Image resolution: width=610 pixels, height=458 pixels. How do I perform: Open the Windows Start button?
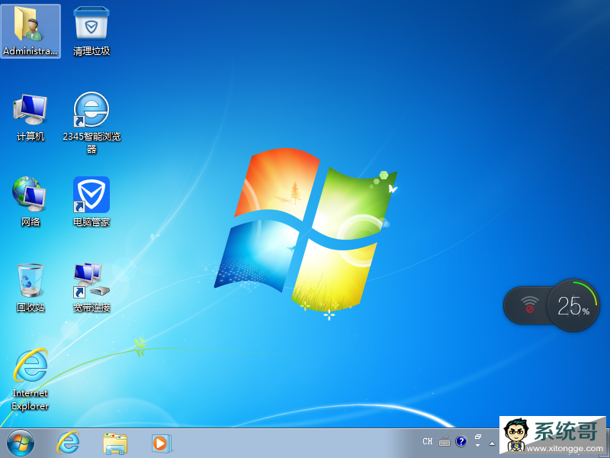pos(21,443)
